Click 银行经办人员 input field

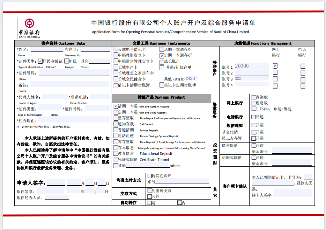[57, 198]
